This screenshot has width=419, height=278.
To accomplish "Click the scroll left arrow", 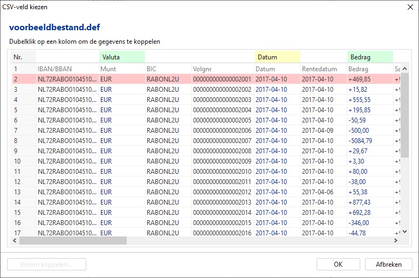I will click(16, 241).
